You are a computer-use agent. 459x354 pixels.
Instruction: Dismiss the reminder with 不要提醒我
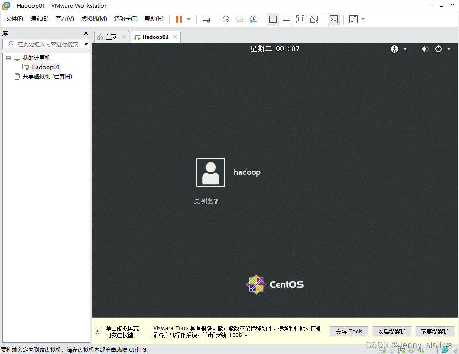(x=434, y=331)
